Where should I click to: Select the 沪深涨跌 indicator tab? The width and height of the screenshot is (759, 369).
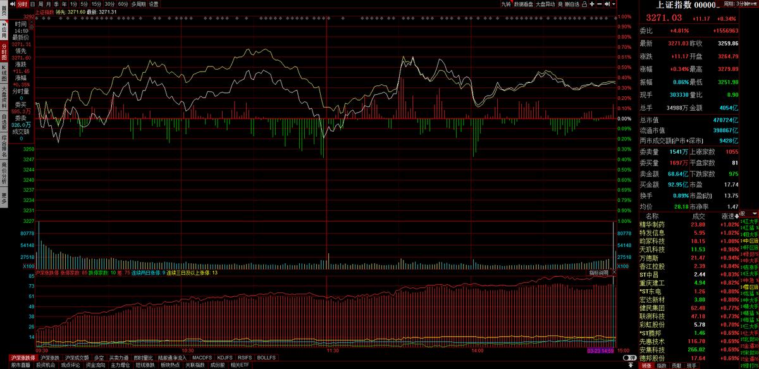[x=50, y=358]
